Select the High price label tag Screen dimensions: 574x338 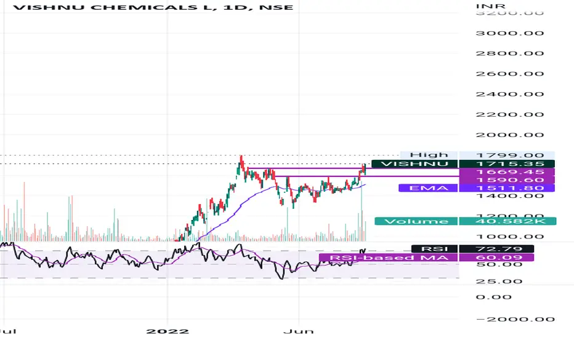pyautogui.click(x=429, y=155)
